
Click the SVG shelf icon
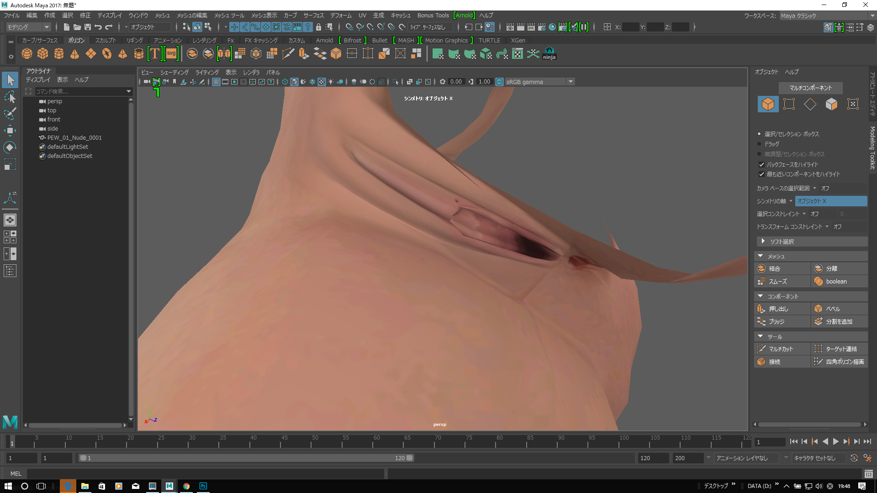coord(171,54)
